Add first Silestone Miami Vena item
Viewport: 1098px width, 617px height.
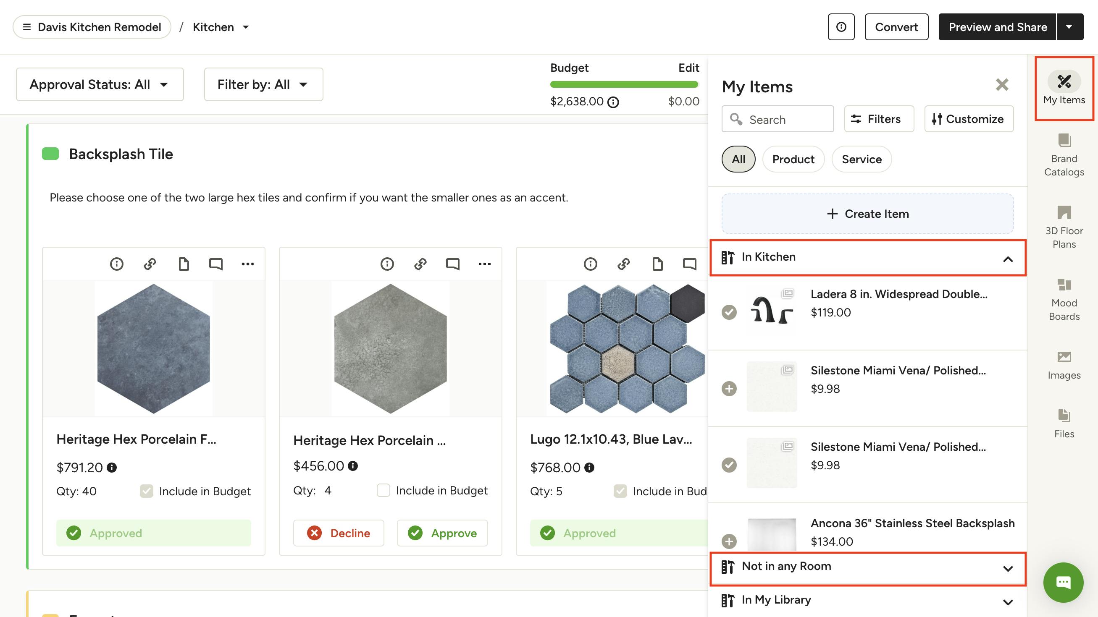click(729, 388)
